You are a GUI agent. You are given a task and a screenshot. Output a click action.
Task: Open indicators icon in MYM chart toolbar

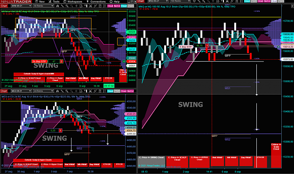coord(95,6)
